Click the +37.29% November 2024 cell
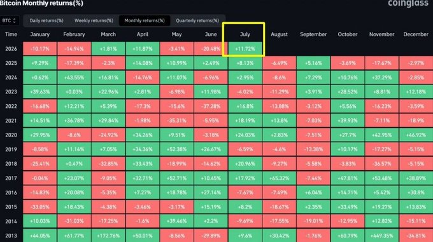 [x=381, y=77]
